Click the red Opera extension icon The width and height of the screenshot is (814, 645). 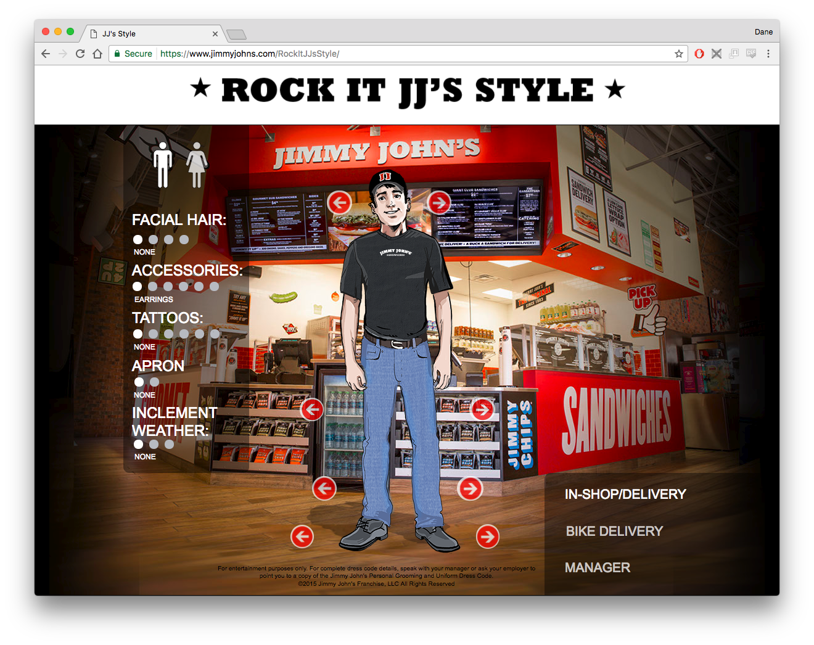pos(699,54)
